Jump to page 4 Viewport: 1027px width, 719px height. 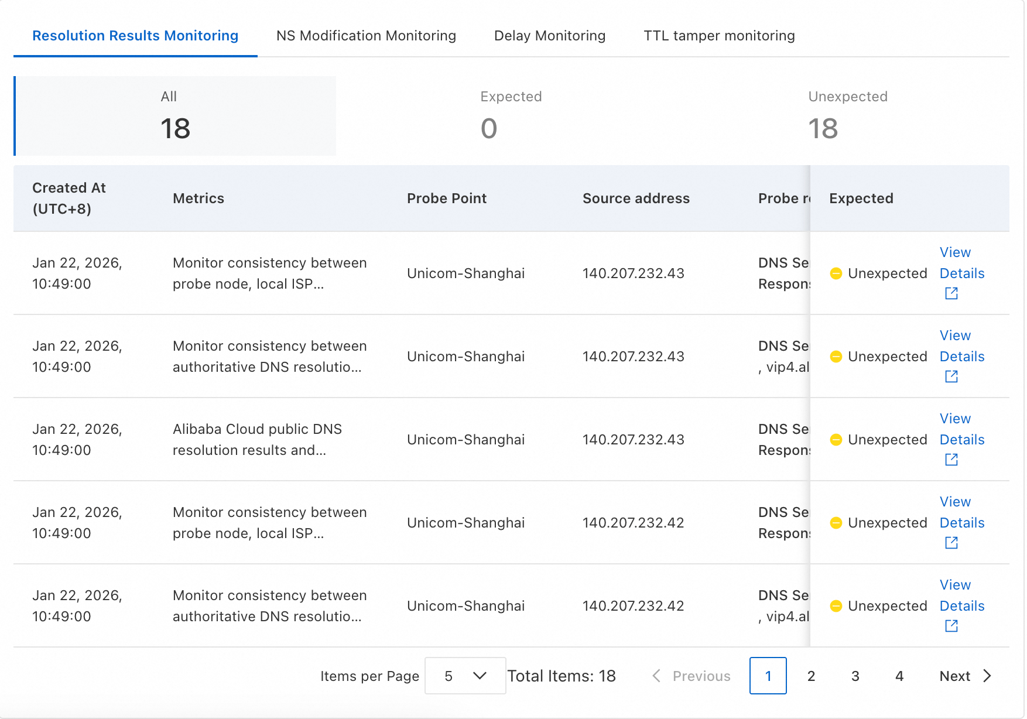[x=899, y=676]
